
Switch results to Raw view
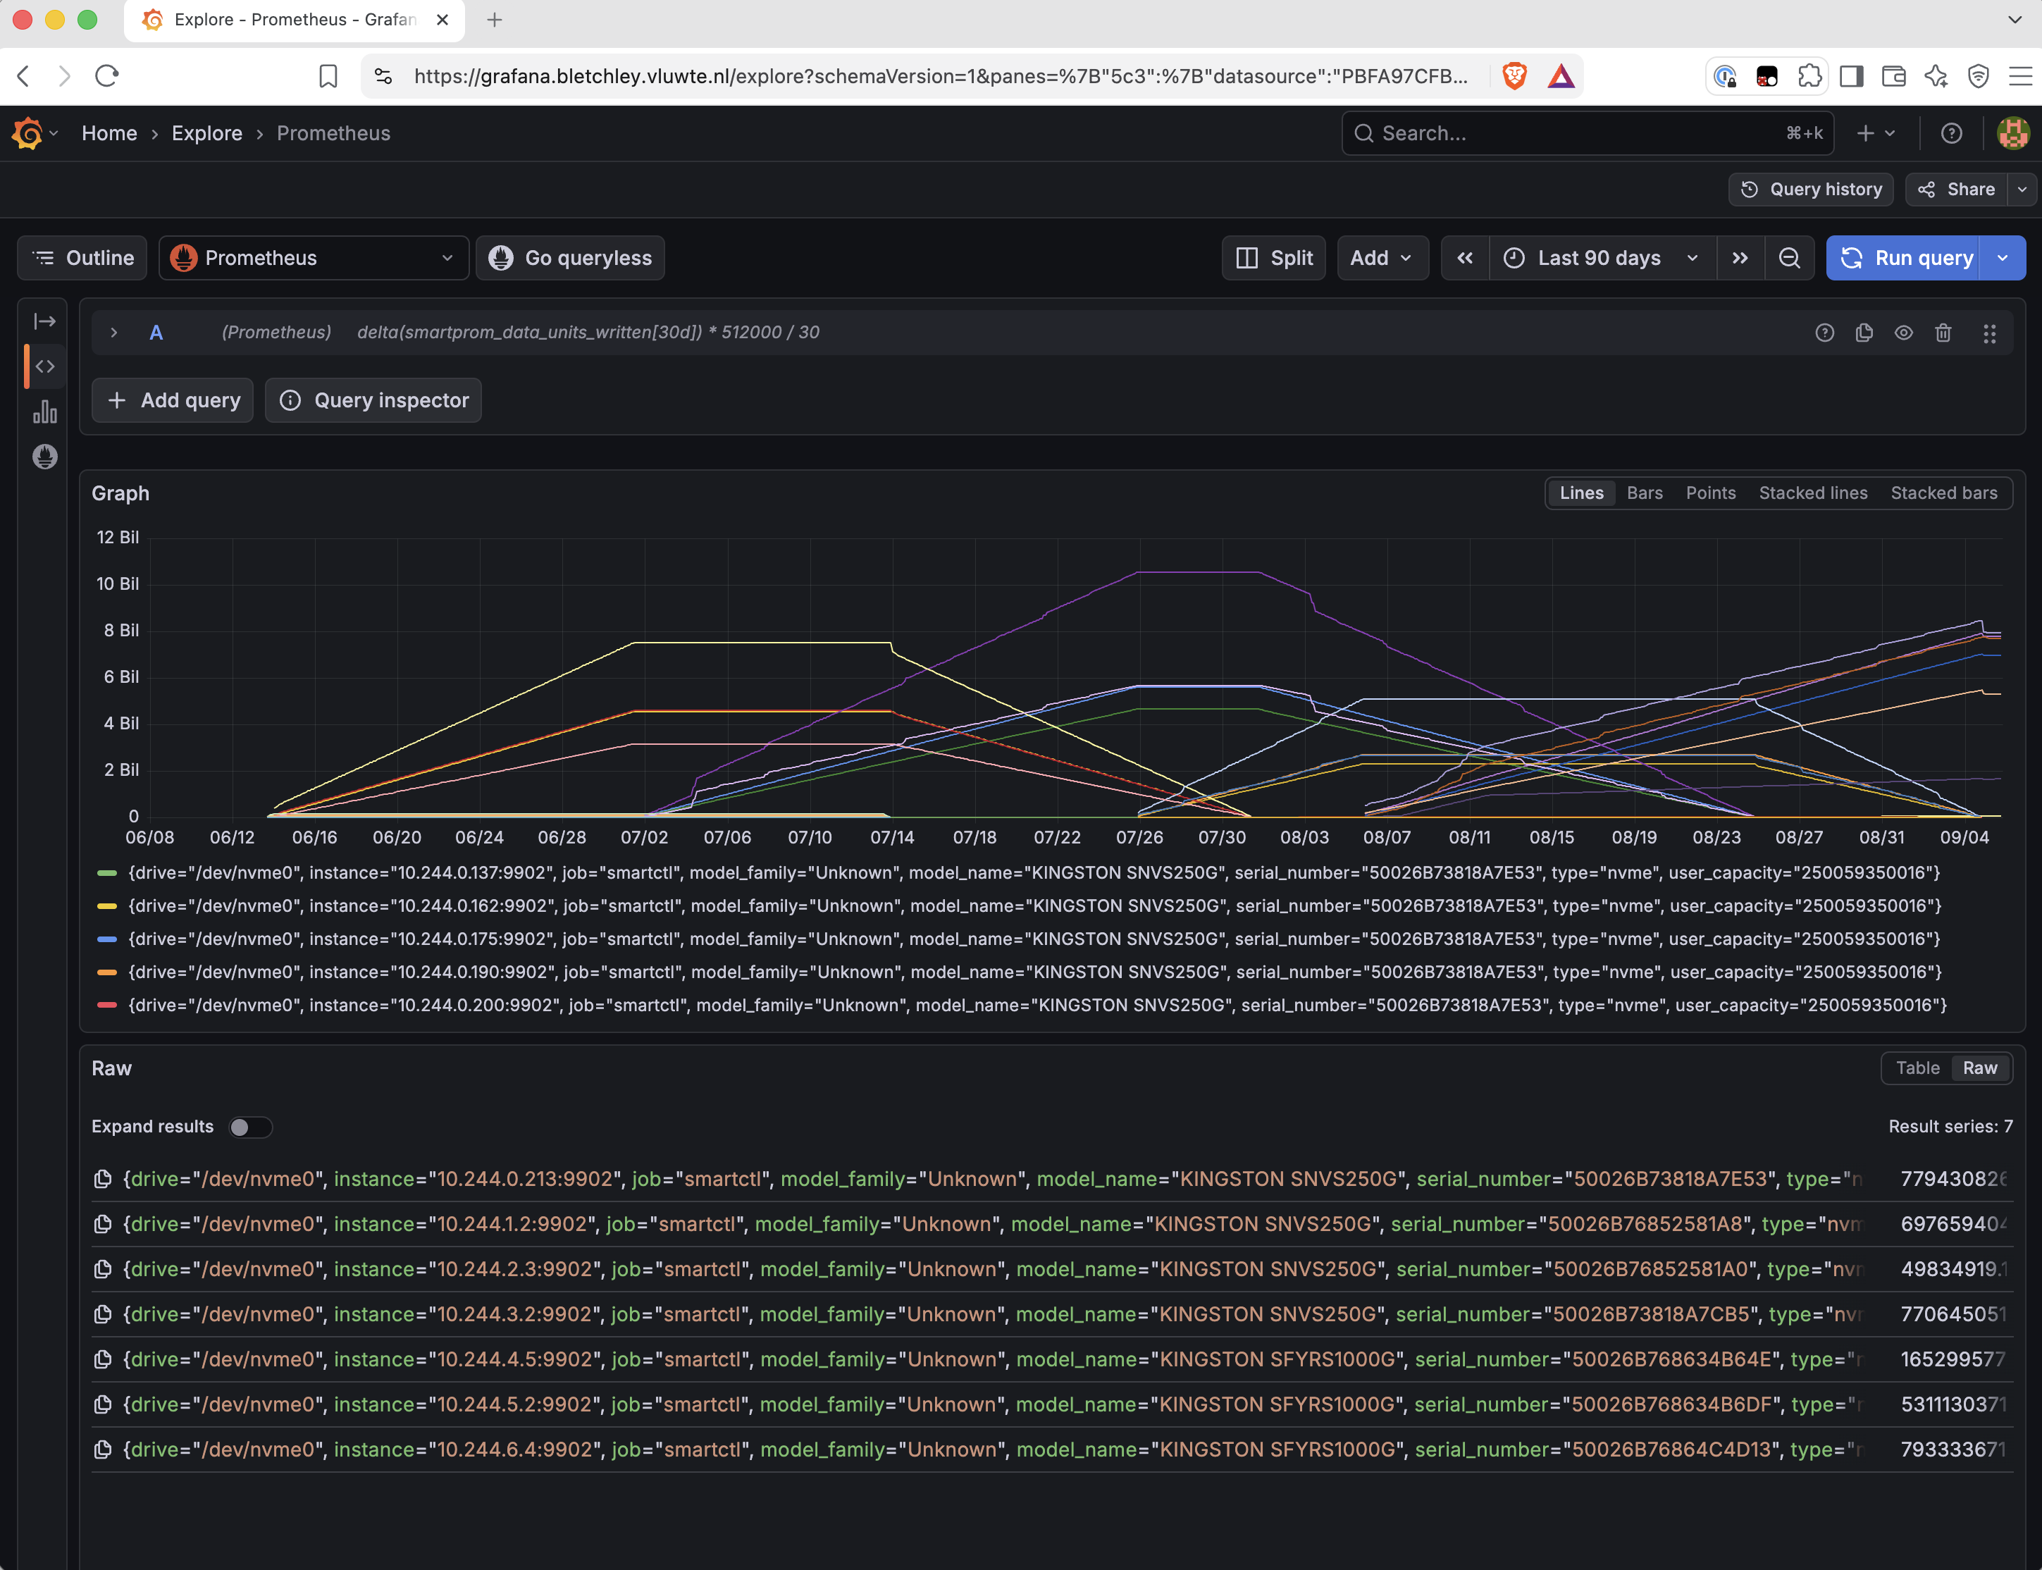click(1980, 1068)
